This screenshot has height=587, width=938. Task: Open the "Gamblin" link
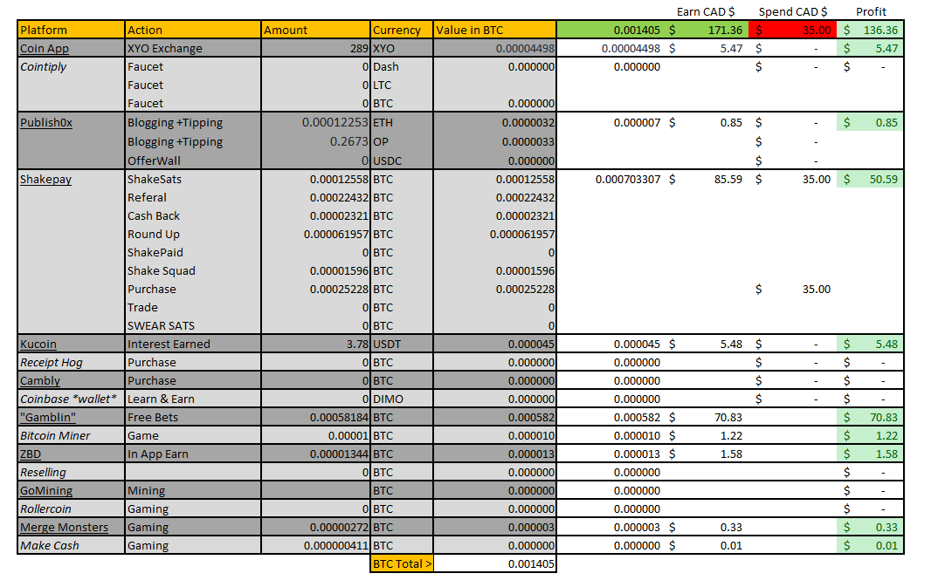pyautogui.click(x=48, y=418)
